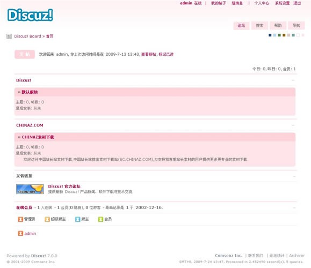Click the 标记已读 link

point(166,55)
